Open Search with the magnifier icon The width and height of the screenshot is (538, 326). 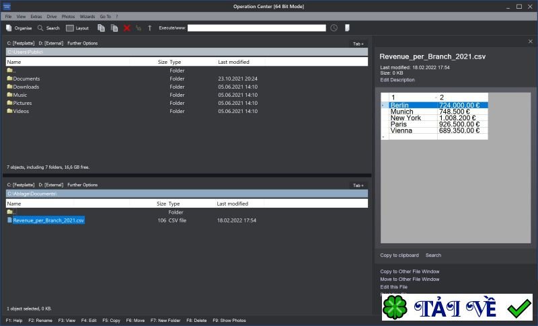[41, 28]
